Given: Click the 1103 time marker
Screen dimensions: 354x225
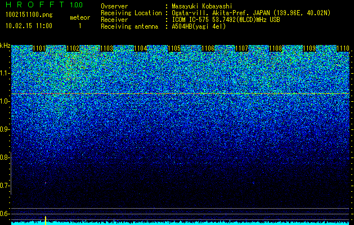Looking at the screenshot, I should click(x=106, y=48).
